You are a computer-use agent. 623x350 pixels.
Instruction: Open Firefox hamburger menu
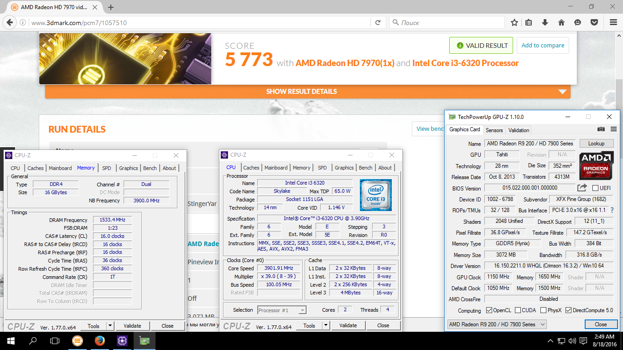(613, 22)
